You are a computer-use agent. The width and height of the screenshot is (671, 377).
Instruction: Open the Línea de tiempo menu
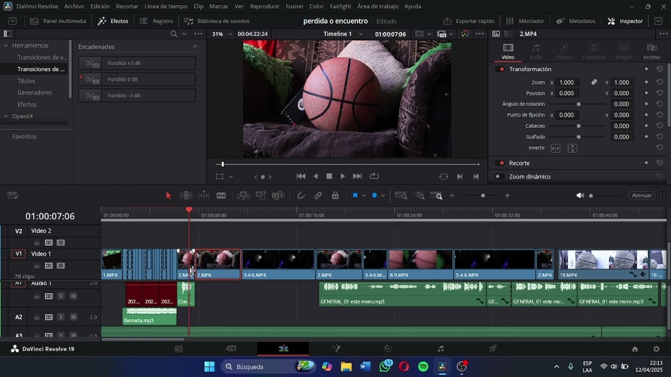tap(166, 6)
